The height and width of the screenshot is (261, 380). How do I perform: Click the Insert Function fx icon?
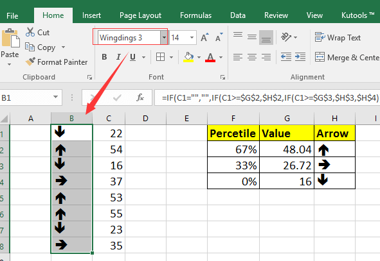(140, 97)
